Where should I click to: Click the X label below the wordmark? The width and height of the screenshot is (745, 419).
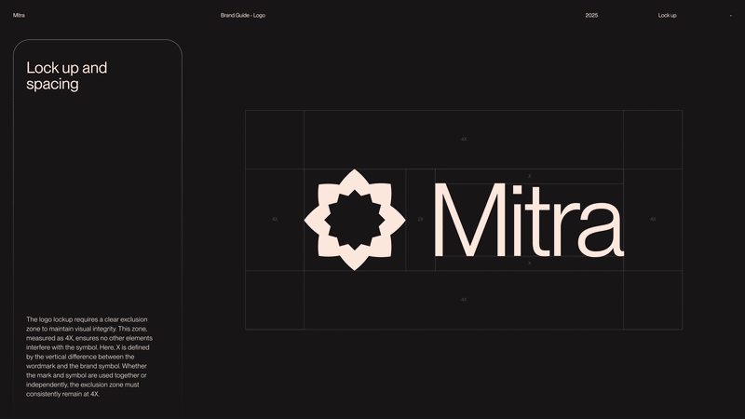pos(530,264)
